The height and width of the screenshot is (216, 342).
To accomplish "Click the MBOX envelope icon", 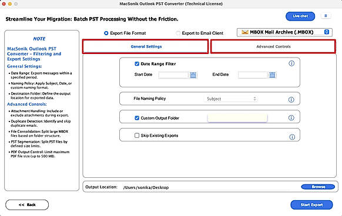I will [245, 32].
